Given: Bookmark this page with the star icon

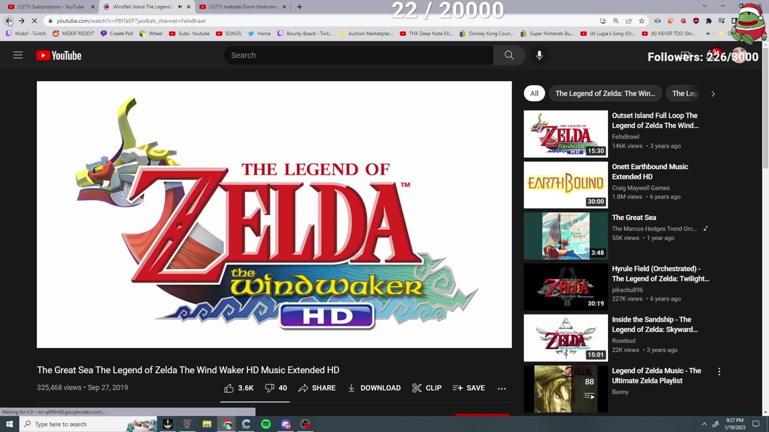Looking at the screenshot, I should 642,21.
